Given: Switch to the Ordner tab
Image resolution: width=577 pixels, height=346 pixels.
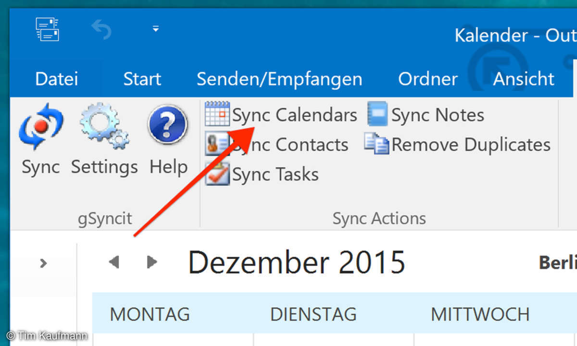Looking at the screenshot, I should (428, 79).
